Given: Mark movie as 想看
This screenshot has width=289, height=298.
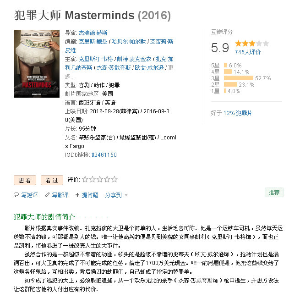Looking at the screenshot, I should point(25,180).
